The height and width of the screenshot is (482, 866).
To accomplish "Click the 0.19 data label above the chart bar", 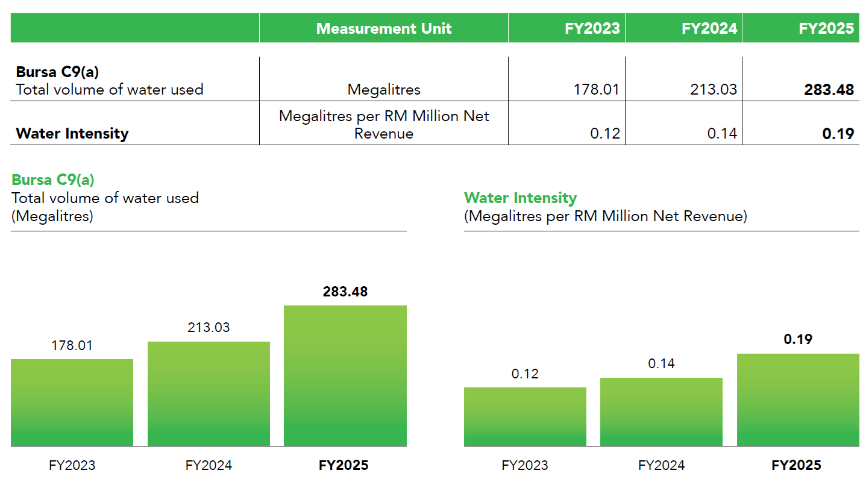I will pos(798,339).
